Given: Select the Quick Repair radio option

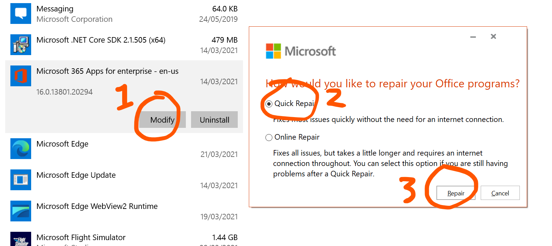Looking at the screenshot, I should pos(269,104).
